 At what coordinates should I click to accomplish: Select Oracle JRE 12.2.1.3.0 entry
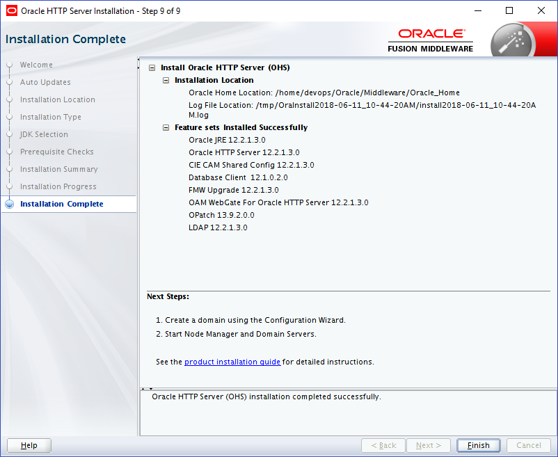(x=227, y=140)
